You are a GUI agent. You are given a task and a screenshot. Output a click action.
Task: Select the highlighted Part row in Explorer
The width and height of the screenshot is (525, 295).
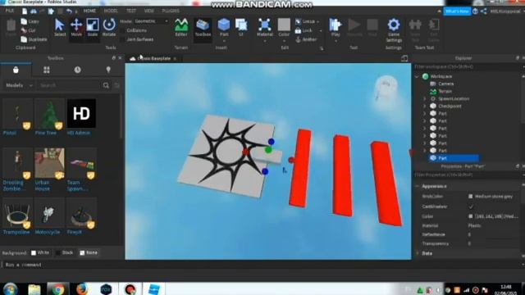[x=454, y=158]
